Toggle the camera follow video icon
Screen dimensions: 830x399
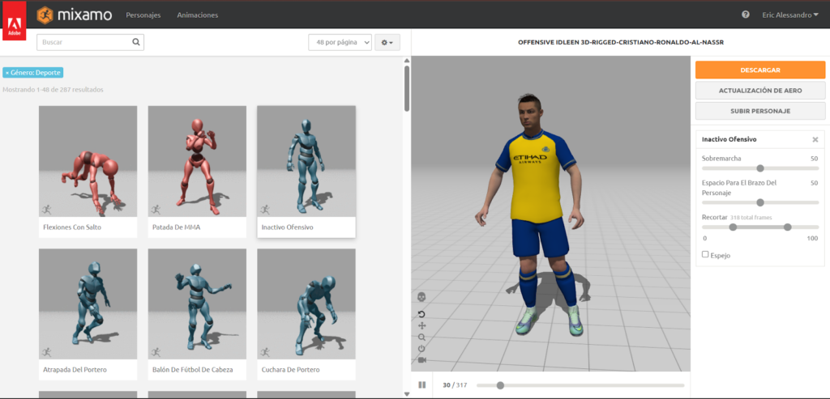pos(421,360)
